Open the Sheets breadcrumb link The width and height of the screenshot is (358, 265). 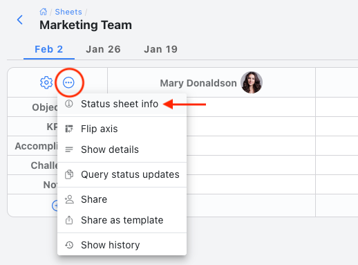point(68,12)
